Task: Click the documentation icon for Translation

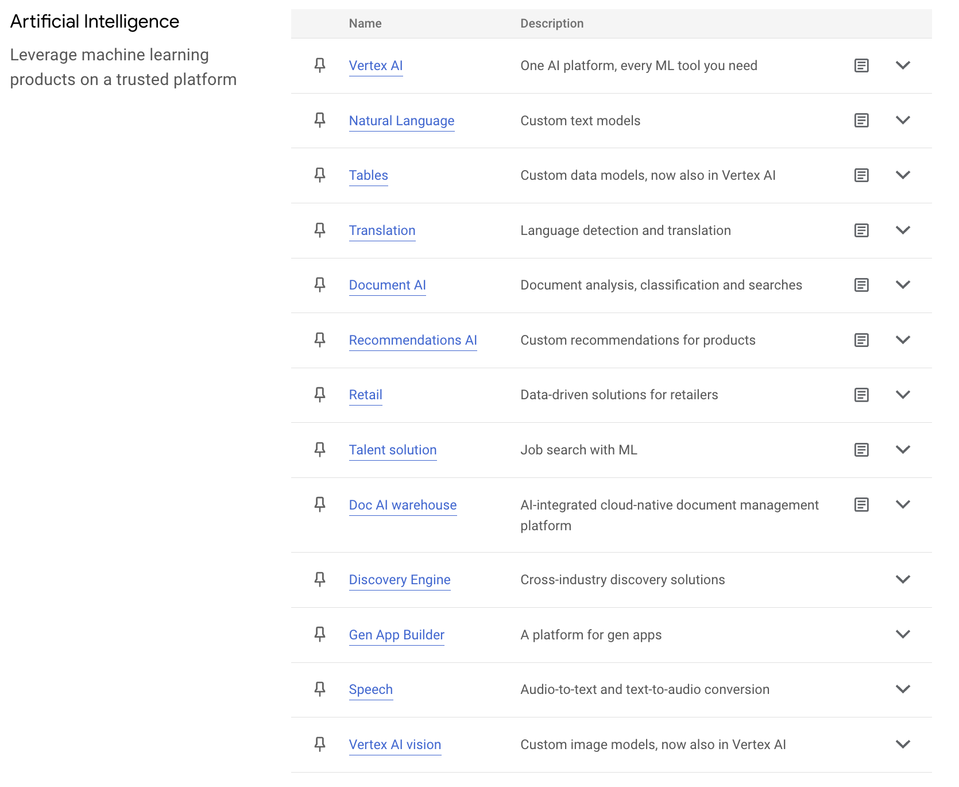Action: 861,230
